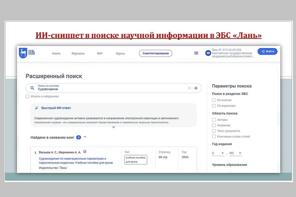Click the Войти login button
The height and width of the screenshot is (197, 296).
pos(267,51)
